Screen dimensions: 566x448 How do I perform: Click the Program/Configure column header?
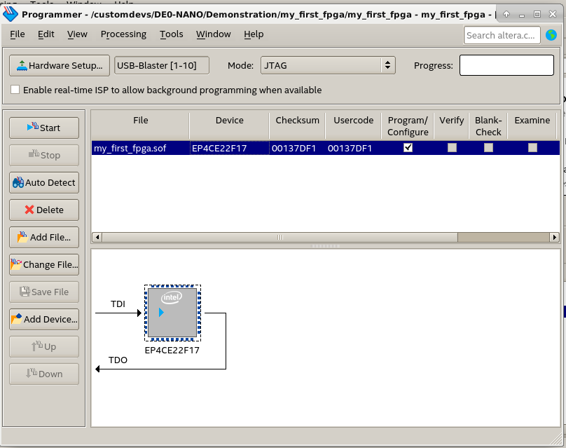pyautogui.click(x=408, y=125)
